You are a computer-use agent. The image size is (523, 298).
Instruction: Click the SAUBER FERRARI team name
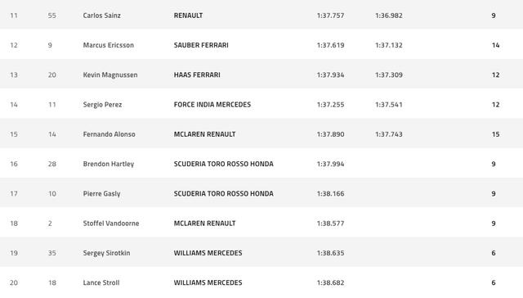point(201,45)
